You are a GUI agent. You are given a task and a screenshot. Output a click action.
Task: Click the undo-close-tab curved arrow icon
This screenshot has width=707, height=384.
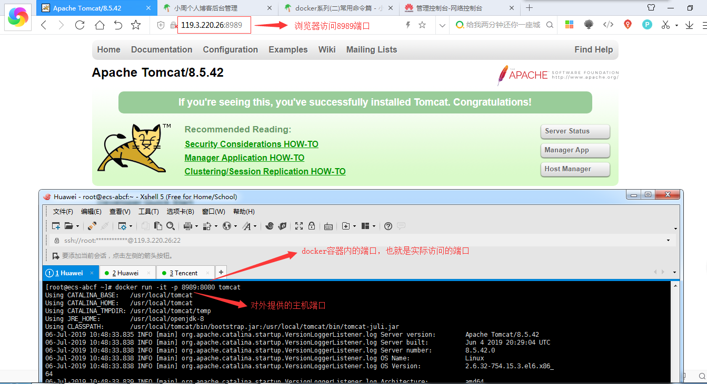tap(118, 25)
